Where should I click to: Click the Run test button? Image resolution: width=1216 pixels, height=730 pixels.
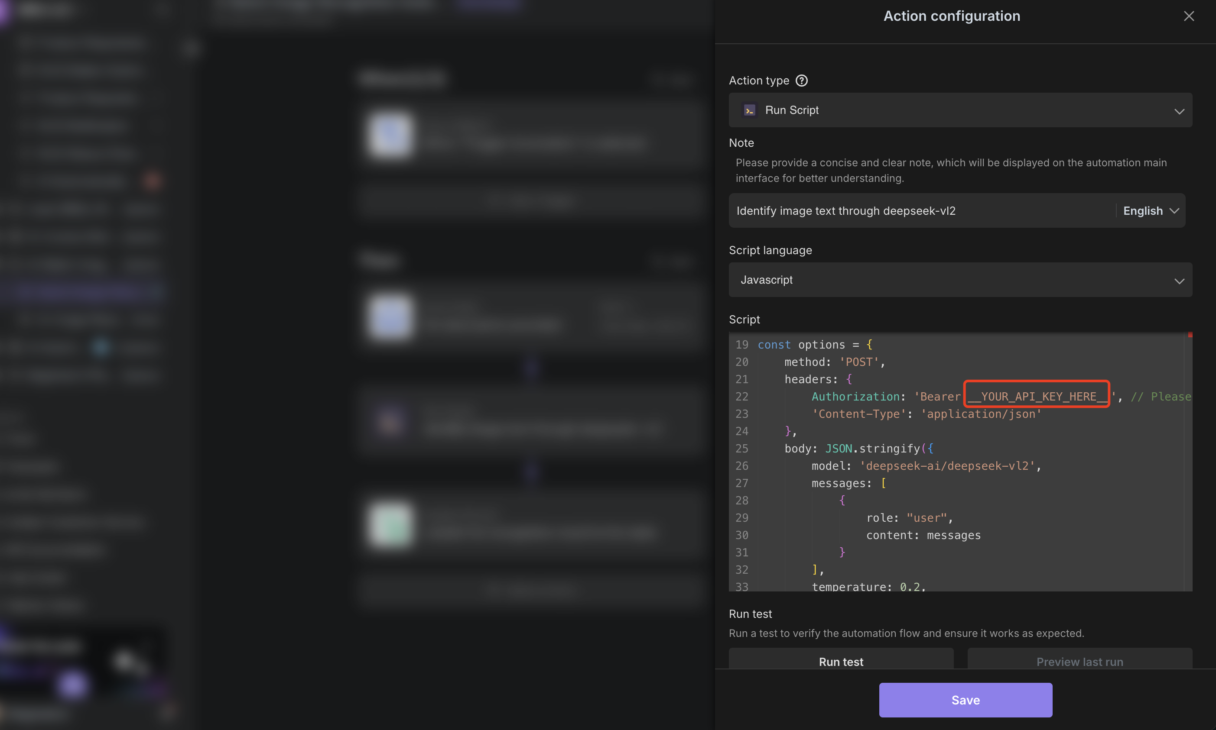tap(840, 659)
